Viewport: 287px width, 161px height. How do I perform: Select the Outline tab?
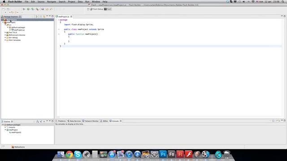[x=7, y=121]
